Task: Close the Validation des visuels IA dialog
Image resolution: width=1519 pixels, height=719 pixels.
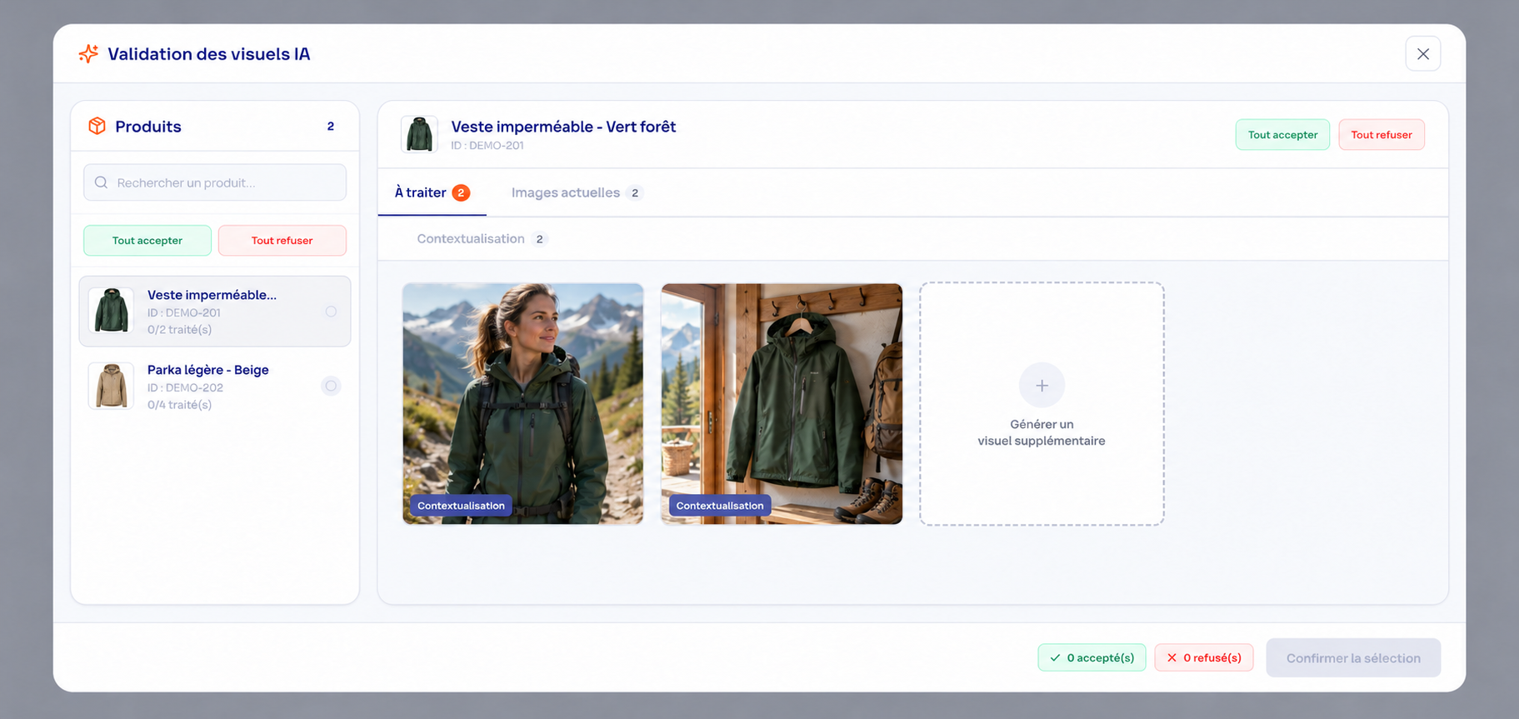Action: pos(1422,54)
